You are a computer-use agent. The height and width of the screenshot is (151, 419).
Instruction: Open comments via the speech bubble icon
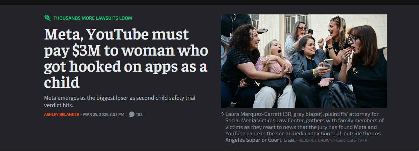tap(132, 114)
